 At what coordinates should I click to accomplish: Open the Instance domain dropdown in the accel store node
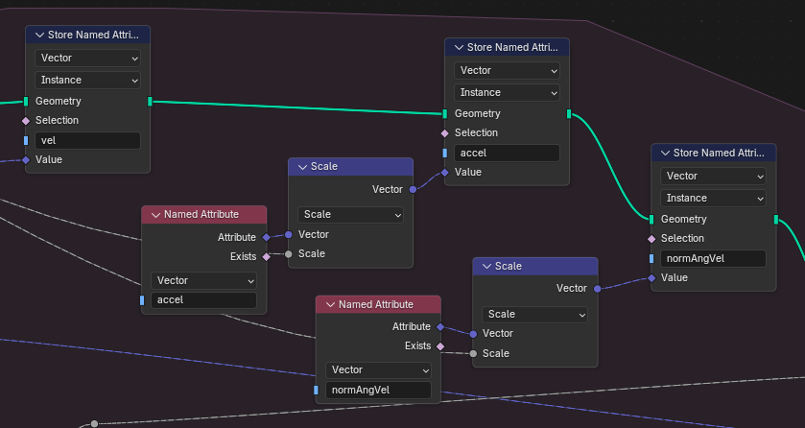point(507,93)
